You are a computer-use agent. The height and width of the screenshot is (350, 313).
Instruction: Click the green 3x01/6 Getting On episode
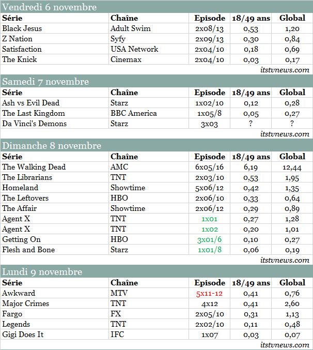tap(209, 239)
